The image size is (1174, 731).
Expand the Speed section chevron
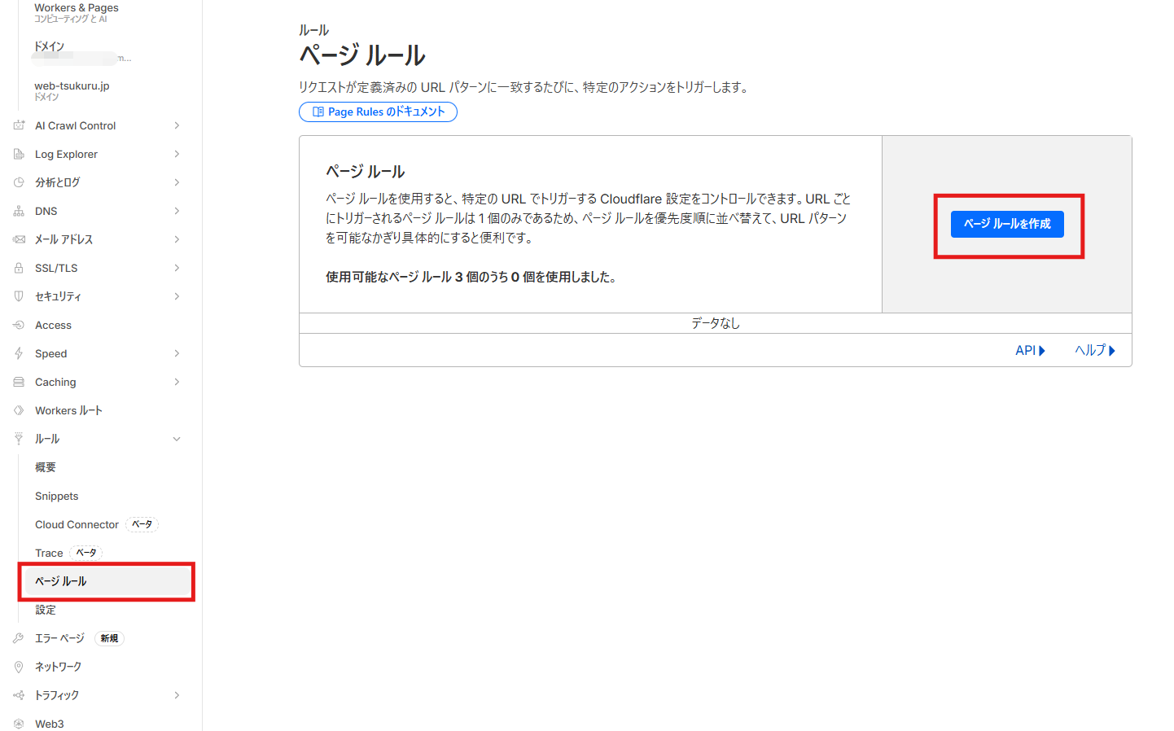pos(177,353)
